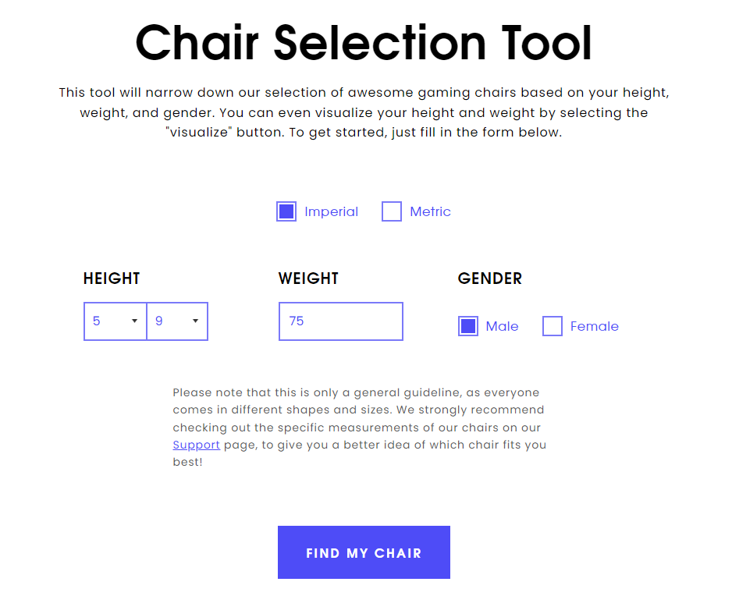Screen dimensions: 732x596
Task: Open the Support page link
Action: click(x=196, y=445)
